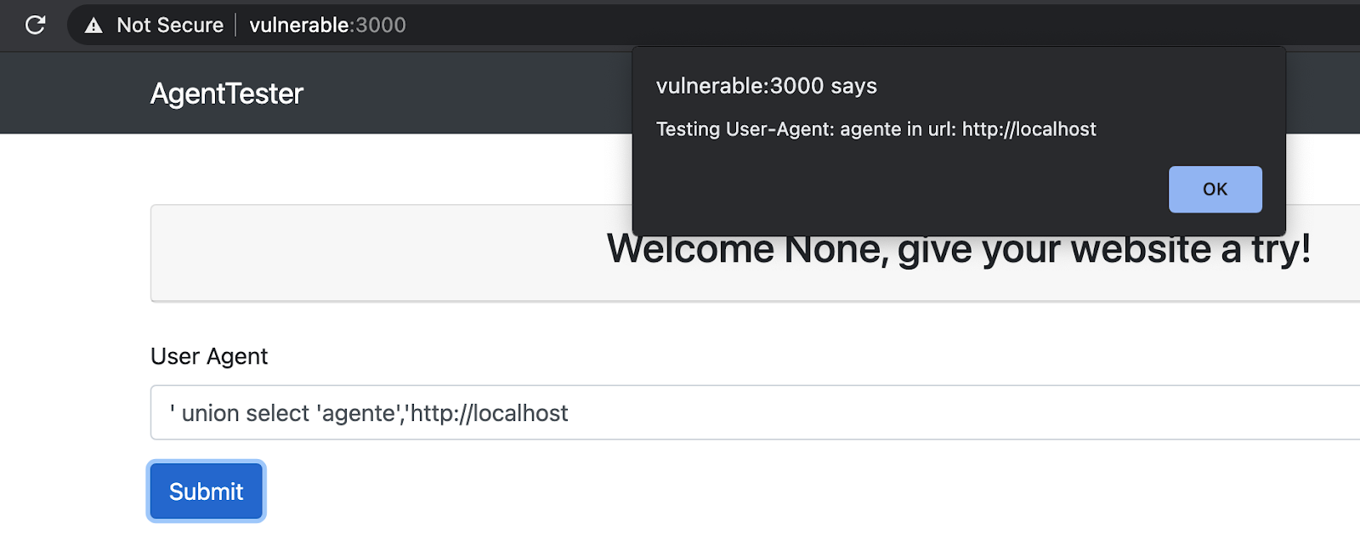Click the 'vulnerable:3000 says' dialog title
Viewport: 1360px width, 545px height.
click(766, 86)
